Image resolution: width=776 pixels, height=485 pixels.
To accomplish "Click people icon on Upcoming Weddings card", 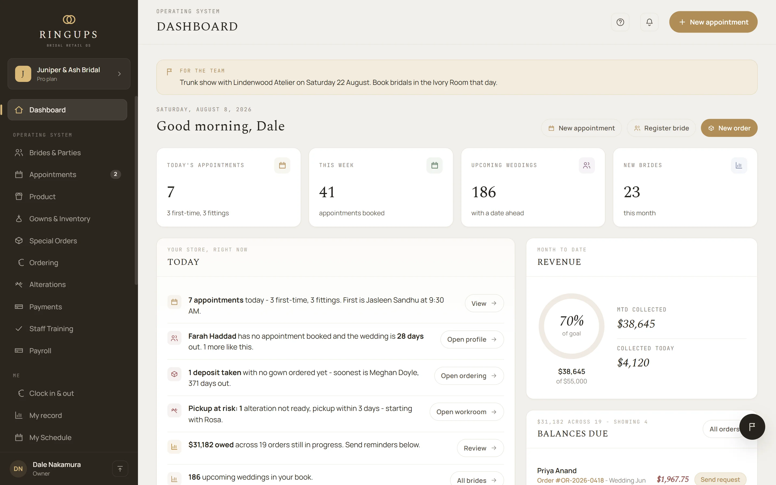I will [587, 165].
